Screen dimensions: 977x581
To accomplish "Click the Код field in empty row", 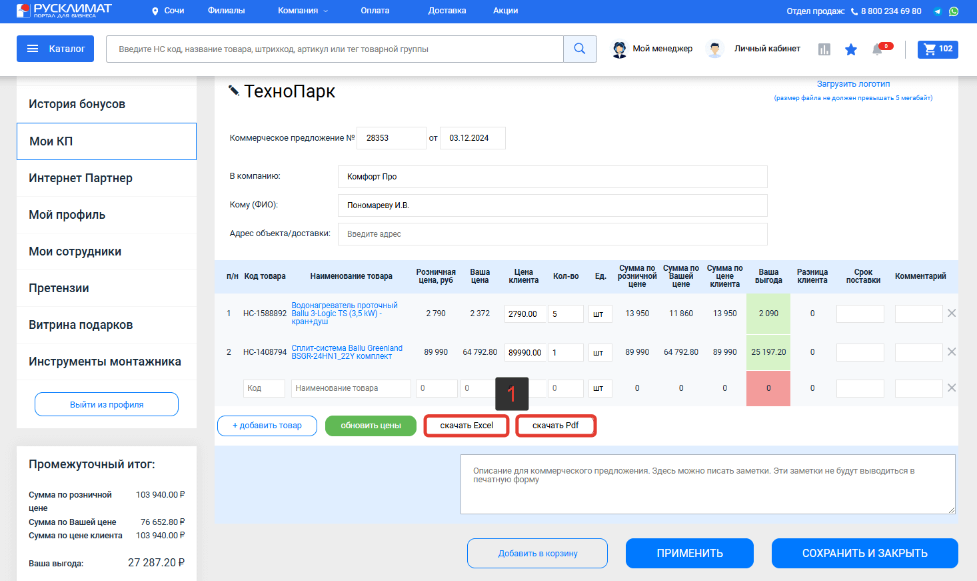I will click(x=264, y=388).
